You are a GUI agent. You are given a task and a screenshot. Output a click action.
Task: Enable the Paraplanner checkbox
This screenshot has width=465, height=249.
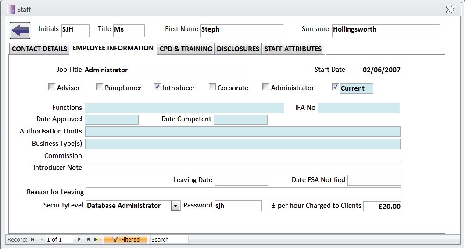100,87
